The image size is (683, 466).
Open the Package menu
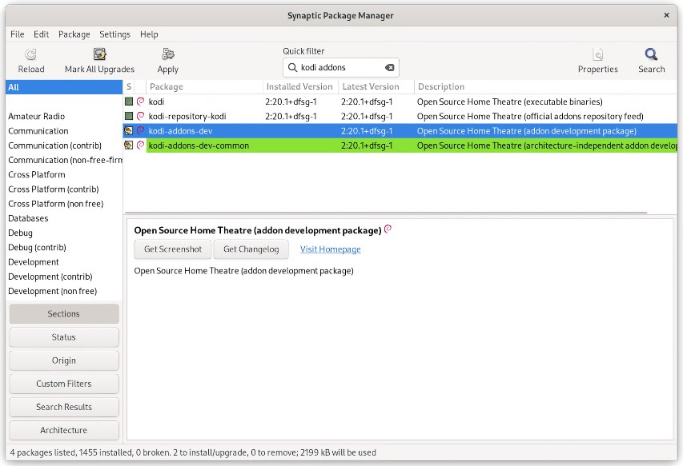(74, 34)
